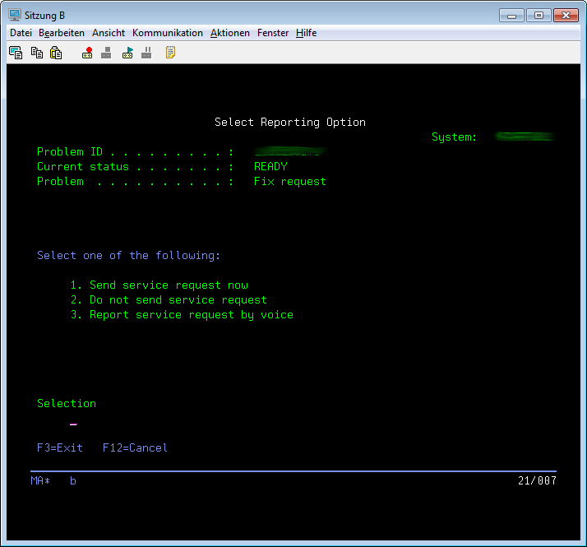Click the copy toolbar icon
587x547 pixels.
click(x=36, y=53)
